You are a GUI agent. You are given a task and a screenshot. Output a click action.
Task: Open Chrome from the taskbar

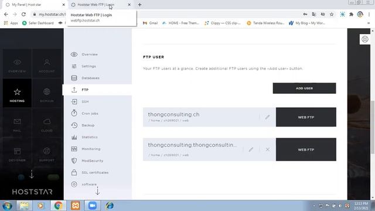click(x=58, y=206)
